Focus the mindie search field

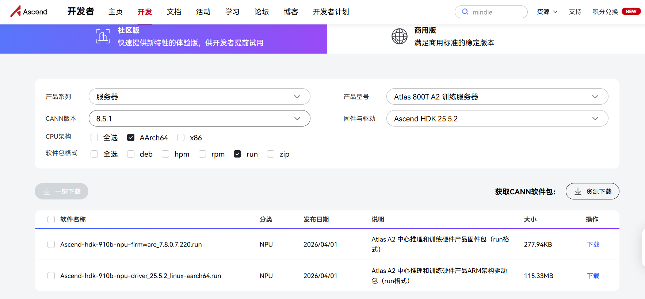click(491, 12)
